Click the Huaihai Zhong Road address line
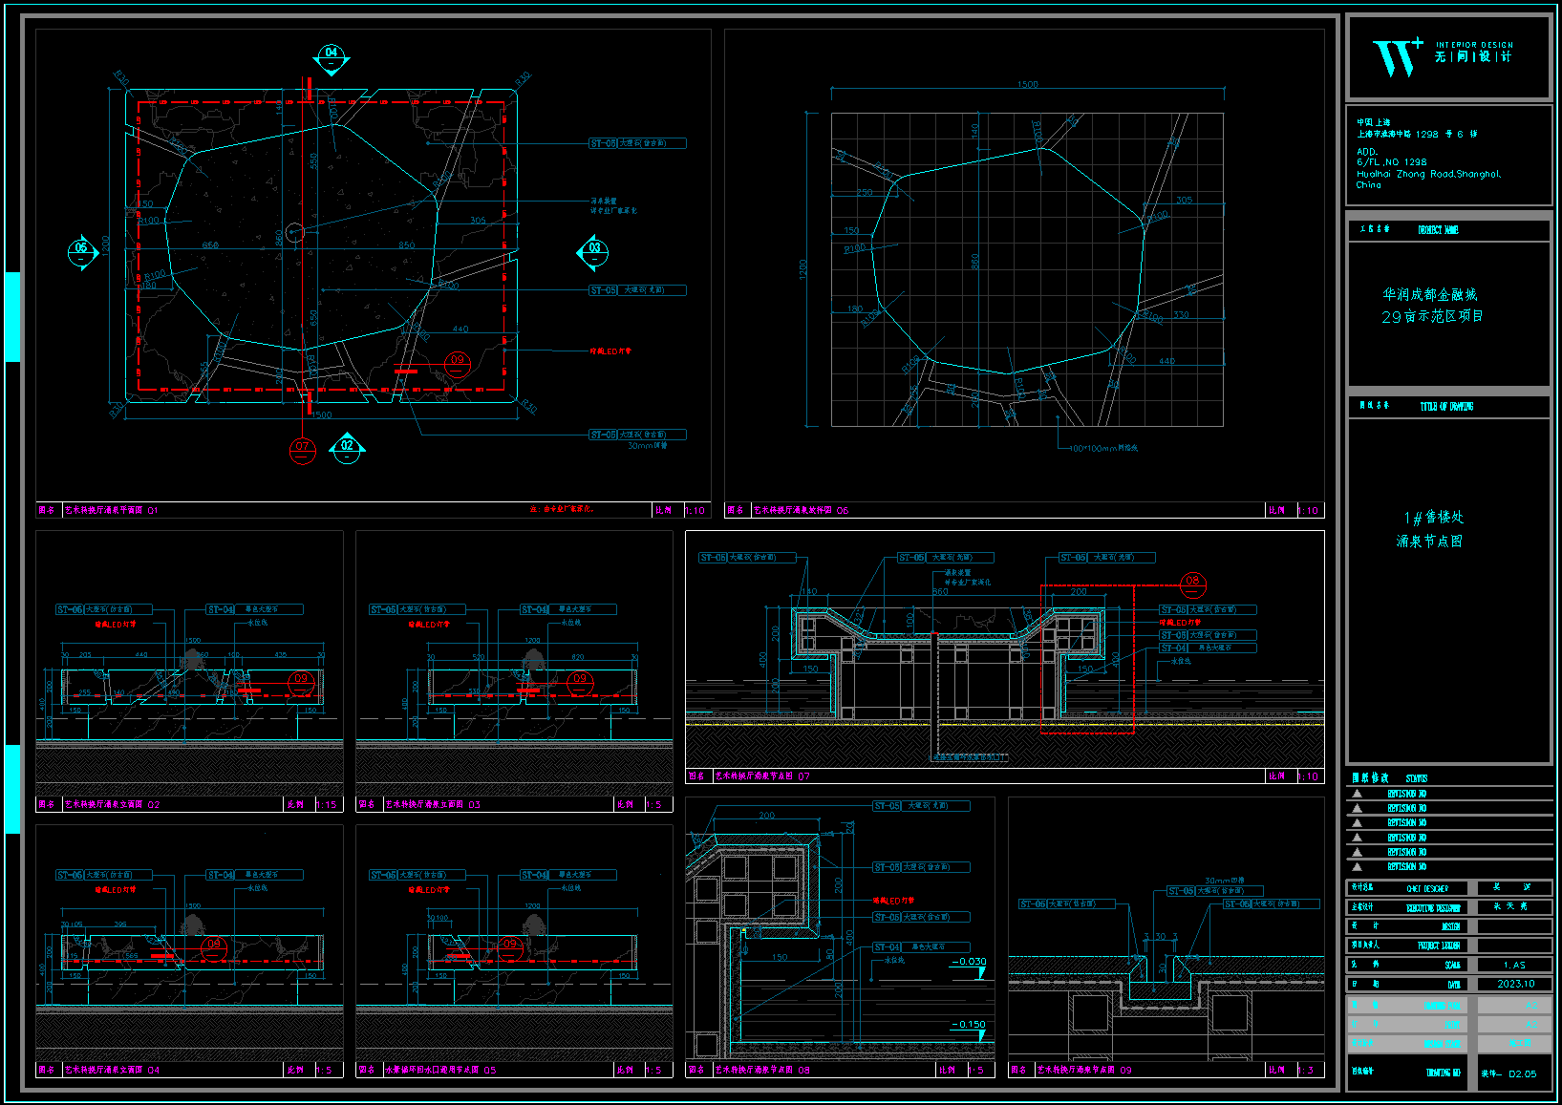Screen dimensions: 1562x1105 pos(1429,174)
